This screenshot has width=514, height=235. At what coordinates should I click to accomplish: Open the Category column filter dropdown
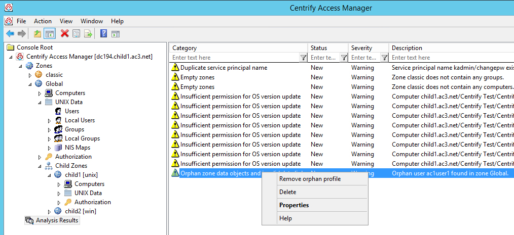pyautogui.click(x=303, y=58)
